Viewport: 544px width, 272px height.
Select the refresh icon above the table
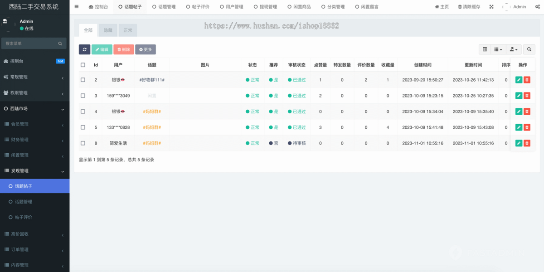pos(84,49)
